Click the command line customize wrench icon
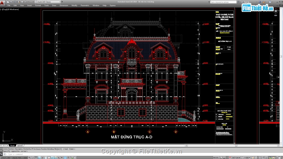The height and width of the screenshot is (159, 283). (x=1, y=154)
